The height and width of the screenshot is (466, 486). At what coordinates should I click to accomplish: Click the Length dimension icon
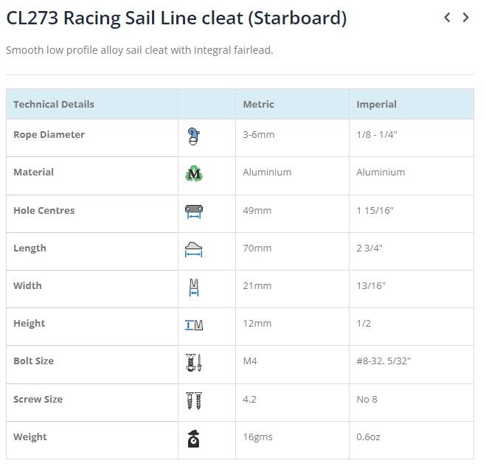pyautogui.click(x=194, y=249)
